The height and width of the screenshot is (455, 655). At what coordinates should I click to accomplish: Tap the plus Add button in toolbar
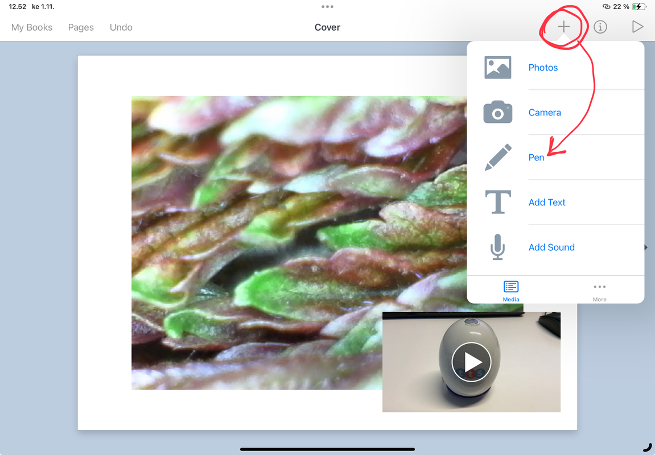(x=563, y=27)
